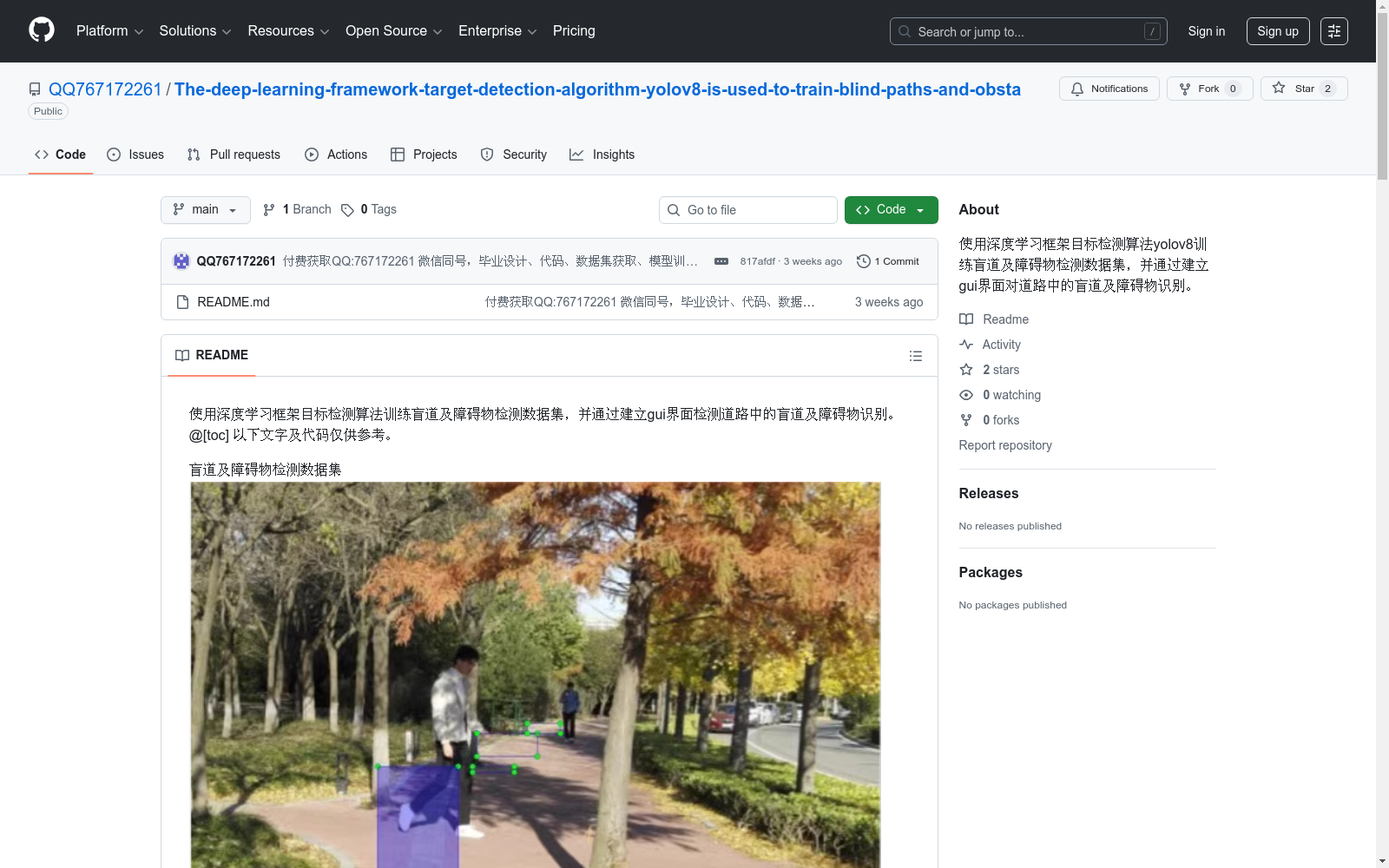Open commit 817afdf hash link

click(757, 261)
